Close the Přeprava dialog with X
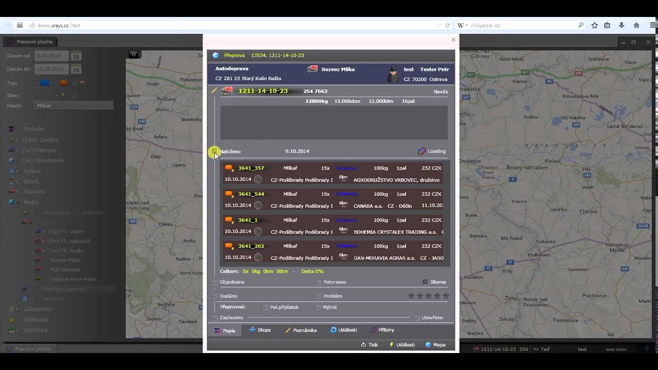 tap(453, 40)
